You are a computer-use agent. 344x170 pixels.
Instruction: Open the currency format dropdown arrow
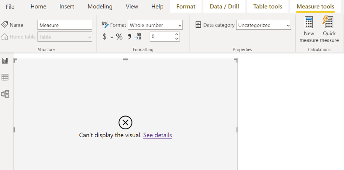pyautogui.click(x=112, y=37)
